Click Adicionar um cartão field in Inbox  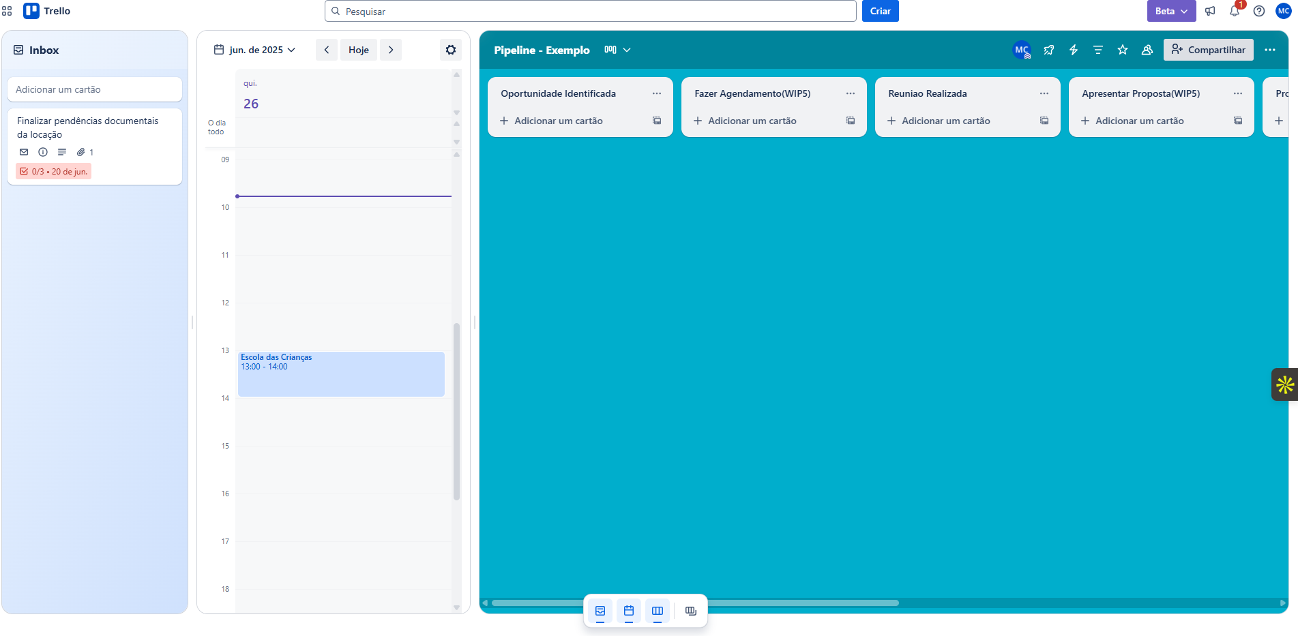pyautogui.click(x=95, y=89)
